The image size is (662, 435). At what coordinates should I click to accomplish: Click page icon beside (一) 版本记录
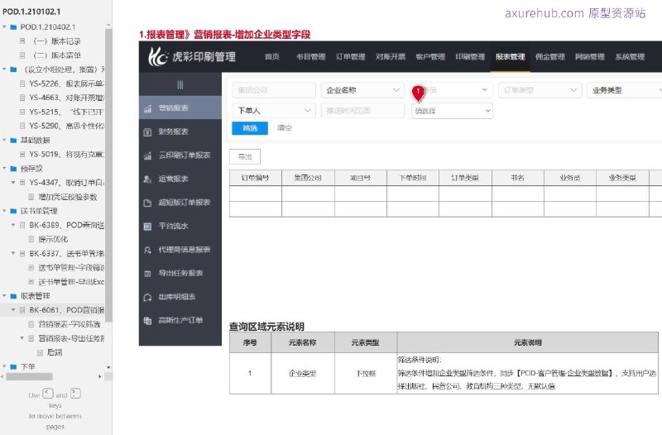pyautogui.click(x=22, y=41)
